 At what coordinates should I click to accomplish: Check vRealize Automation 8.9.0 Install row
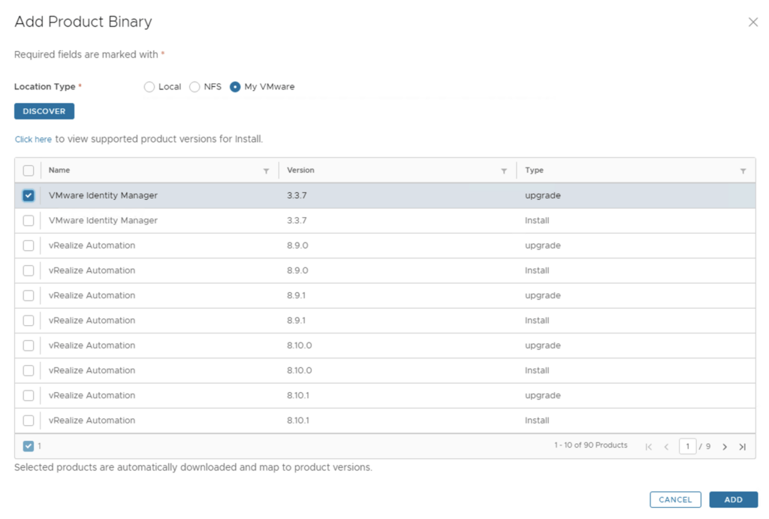click(x=29, y=271)
